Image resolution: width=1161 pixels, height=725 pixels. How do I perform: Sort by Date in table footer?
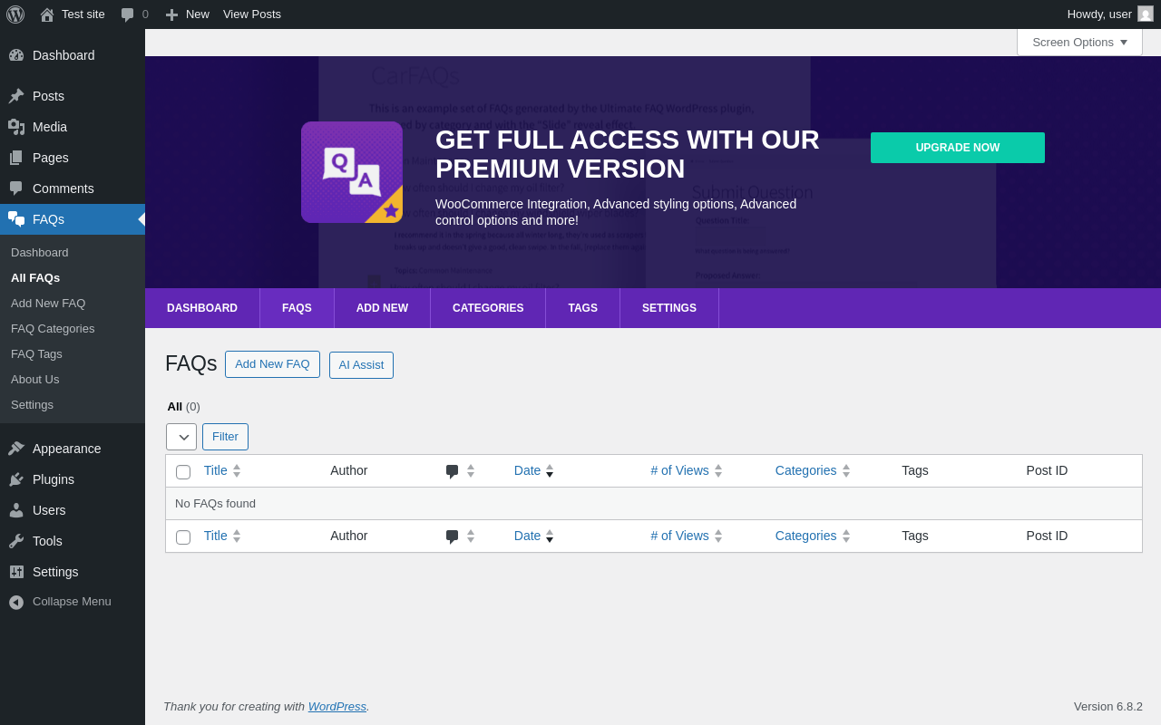(527, 536)
